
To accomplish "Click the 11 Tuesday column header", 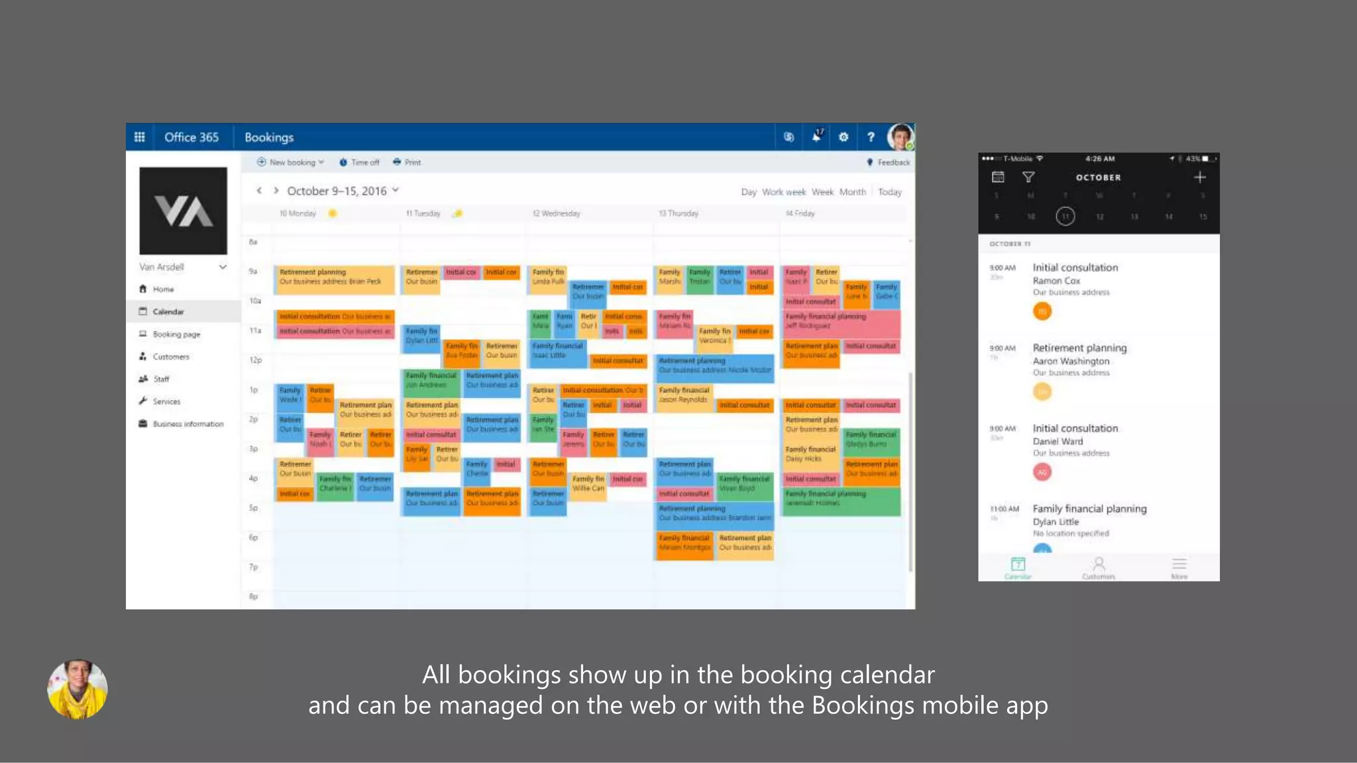I will (x=423, y=213).
